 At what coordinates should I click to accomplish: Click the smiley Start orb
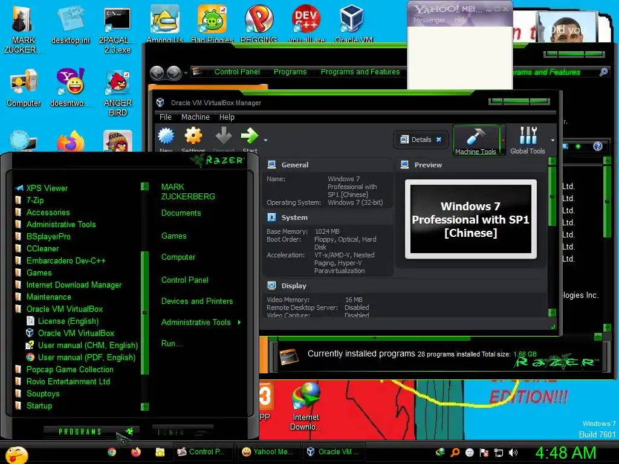coord(16,455)
